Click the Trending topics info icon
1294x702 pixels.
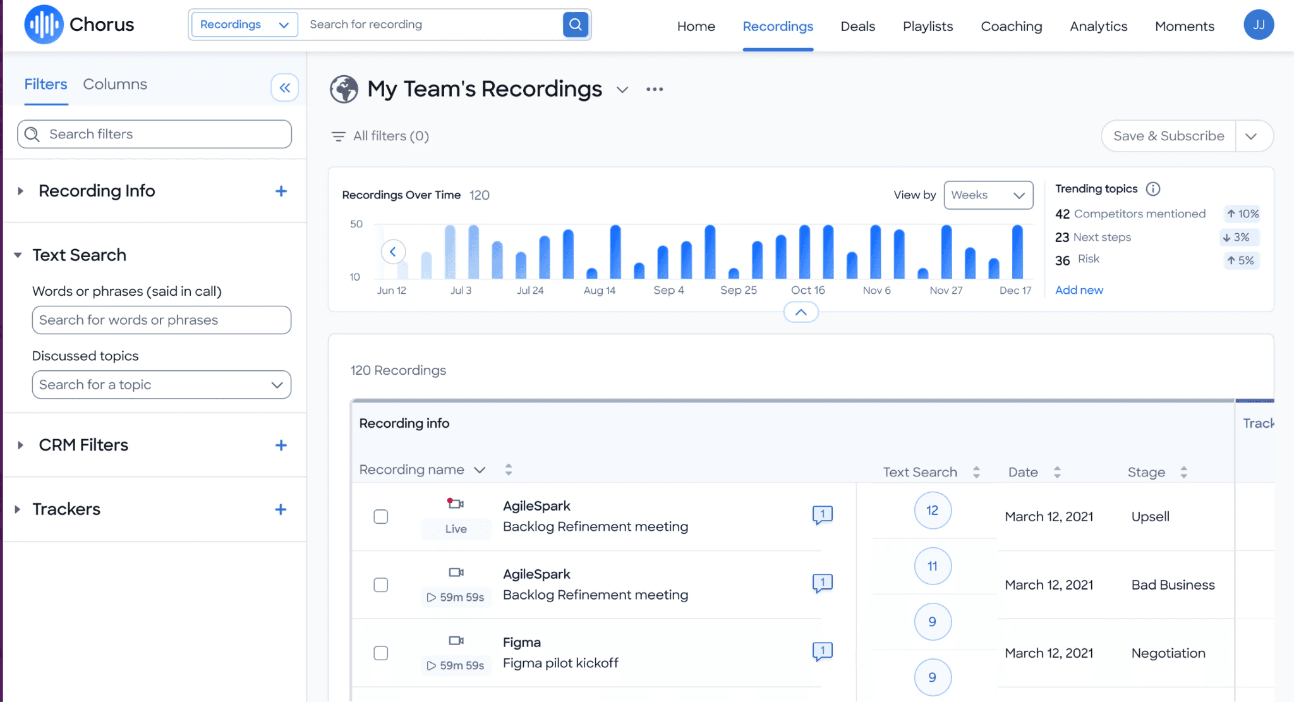pyautogui.click(x=1153, y=189)
